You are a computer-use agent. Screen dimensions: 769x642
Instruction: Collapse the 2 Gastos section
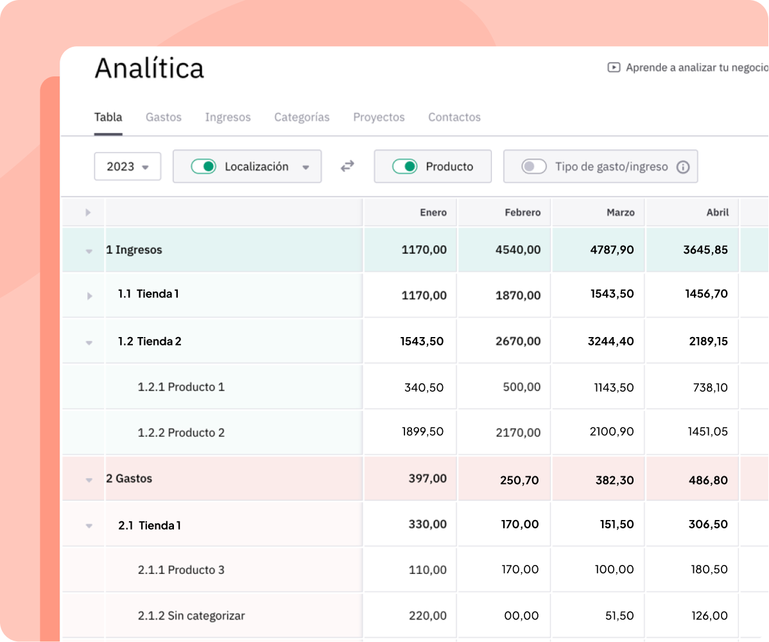[x=89, y=480]
